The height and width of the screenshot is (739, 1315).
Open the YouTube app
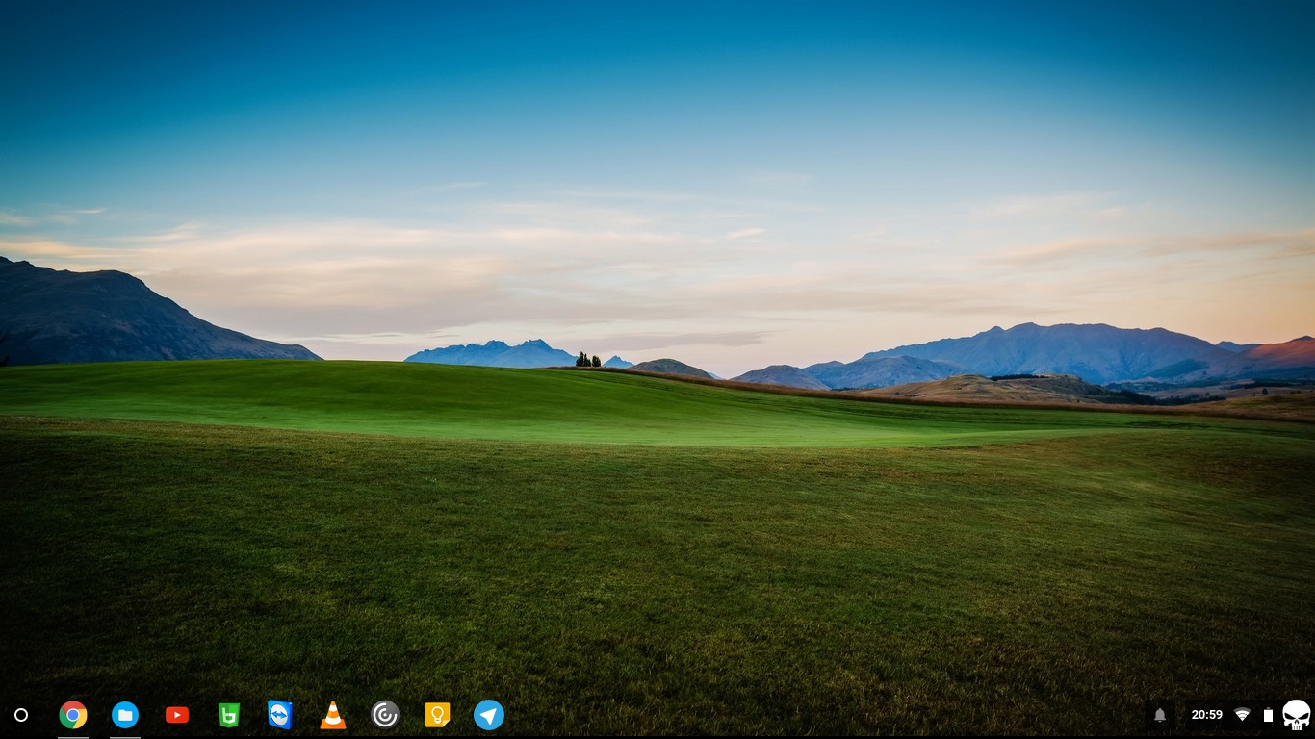[x=177, y=715]
